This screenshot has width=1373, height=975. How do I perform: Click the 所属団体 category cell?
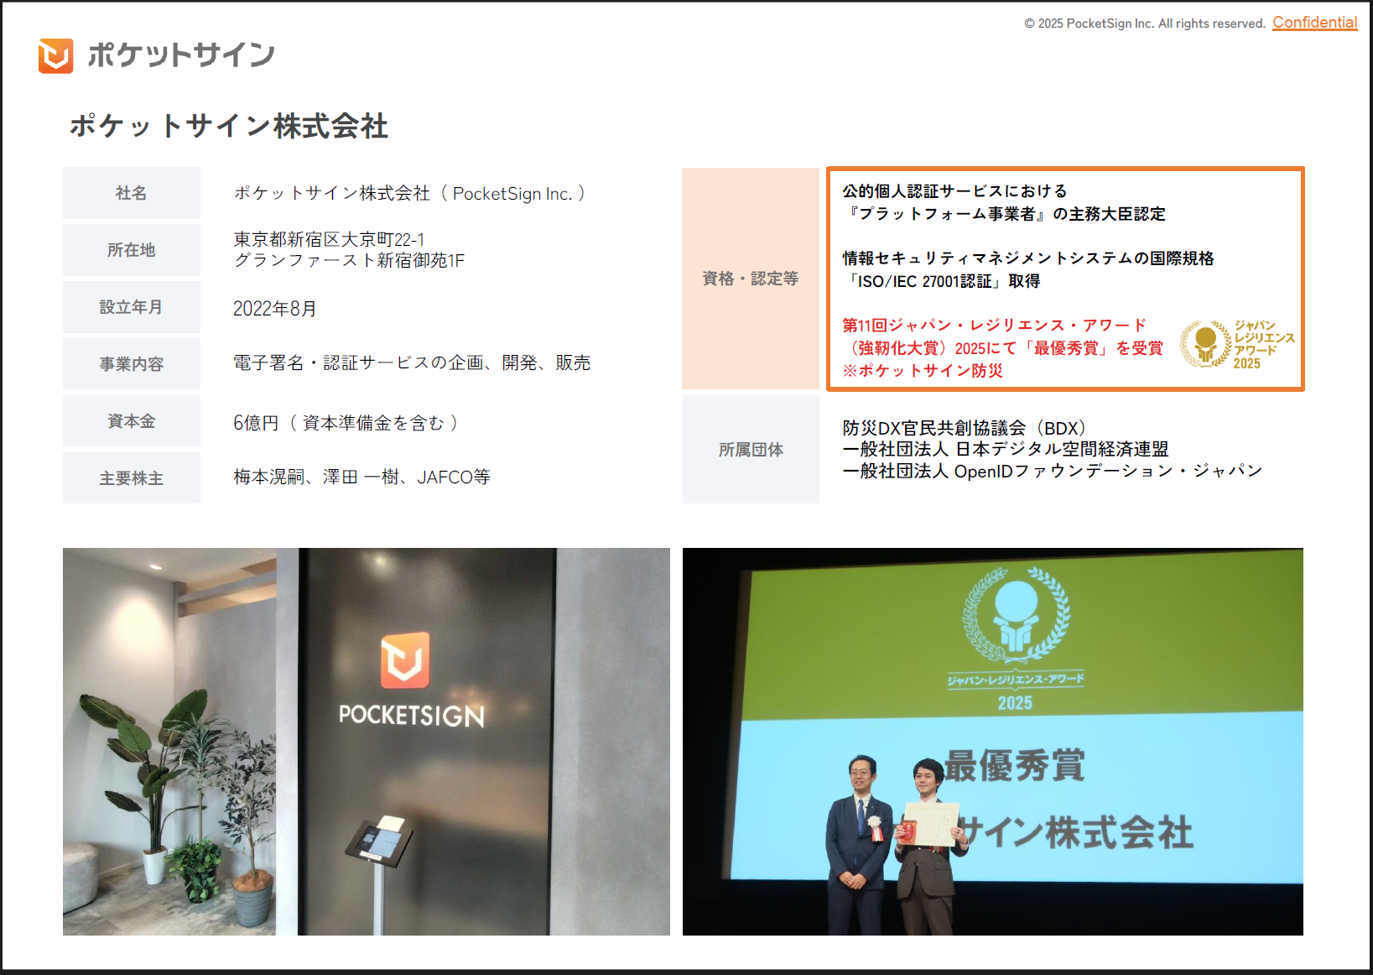click(x=750, y=450)
